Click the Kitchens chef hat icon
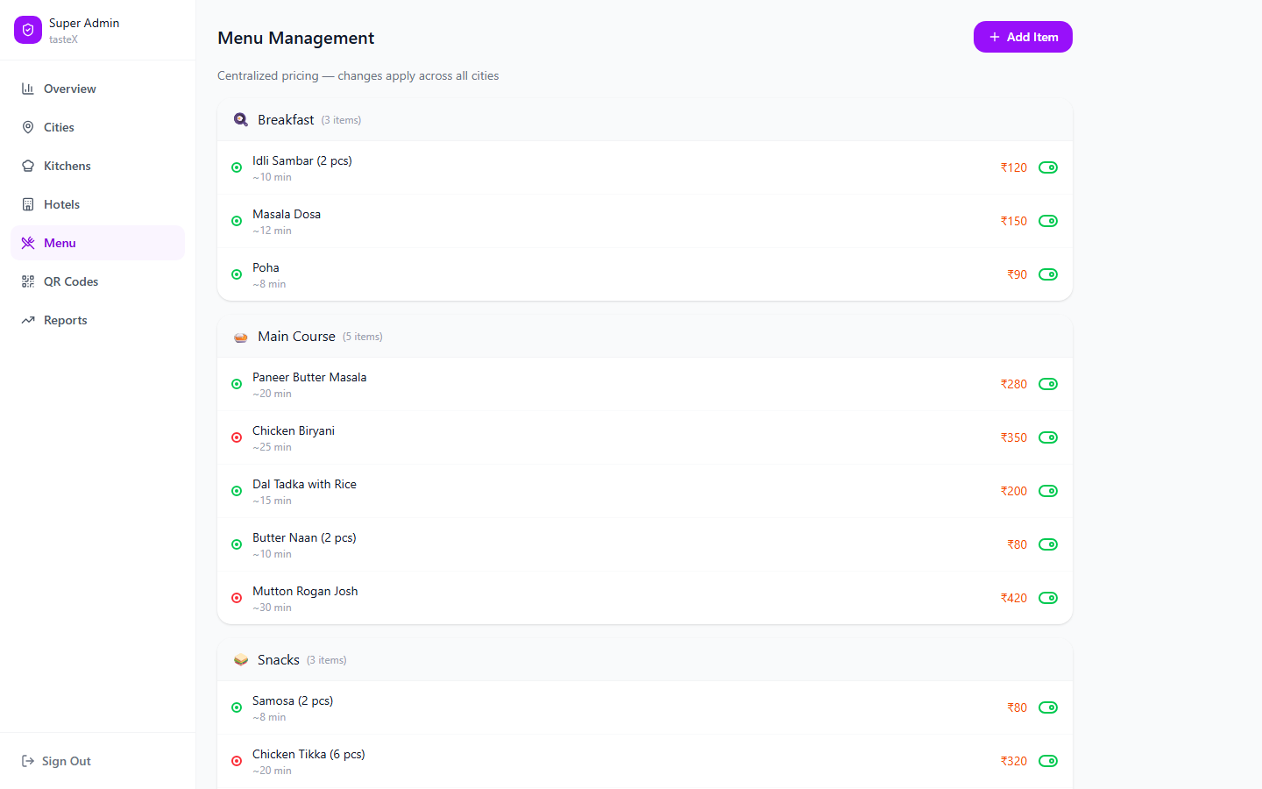The height and width of the screenshot is (789, 1262). click(28, 166)
